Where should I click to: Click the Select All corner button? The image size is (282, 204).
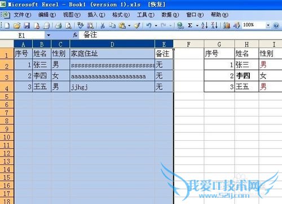point(7,44)
